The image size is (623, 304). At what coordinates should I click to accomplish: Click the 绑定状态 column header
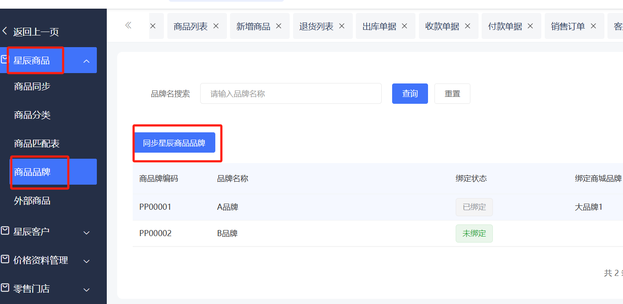471,179
